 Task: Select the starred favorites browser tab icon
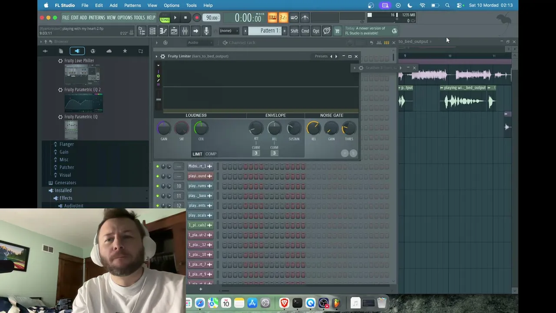point(125,51)
